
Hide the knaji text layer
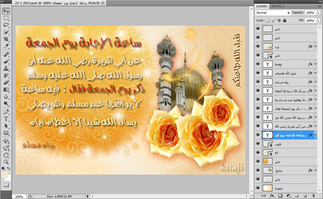pos(257,64)
